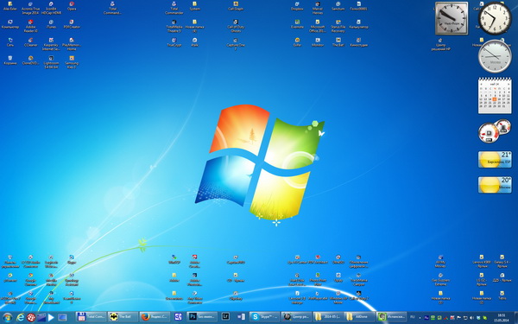Click the Evernote desktop shortcut

point(297,24)
